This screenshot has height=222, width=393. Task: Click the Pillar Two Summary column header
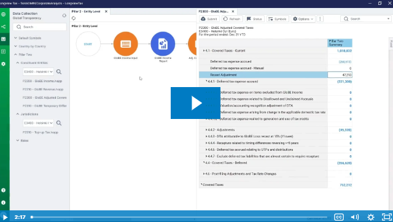(x=340, y=43)
